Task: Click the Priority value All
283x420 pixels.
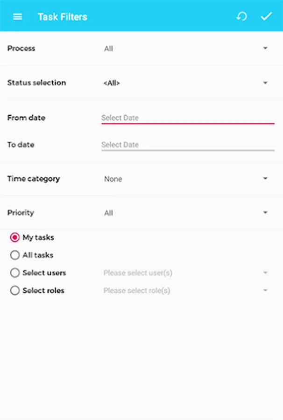Action: 108,213
